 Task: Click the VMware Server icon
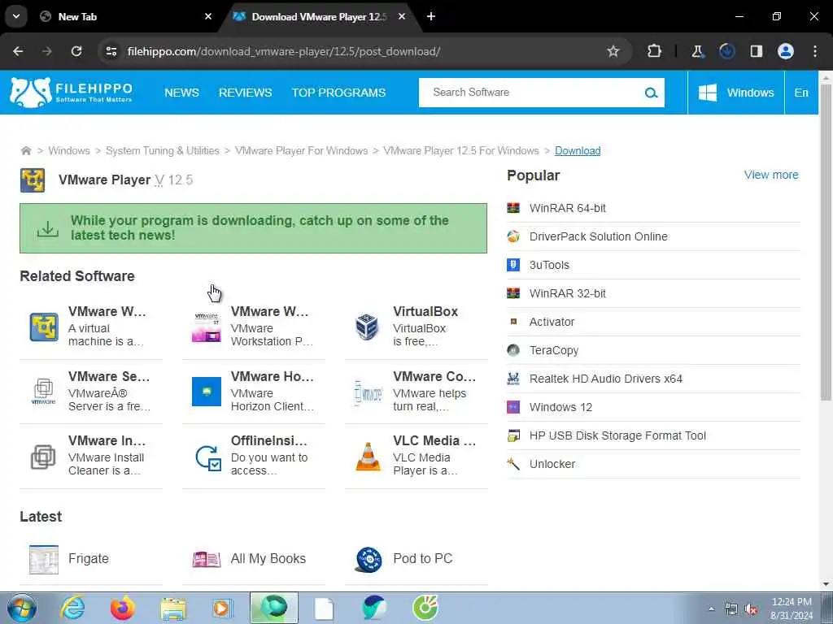click(x=44, y=392)
